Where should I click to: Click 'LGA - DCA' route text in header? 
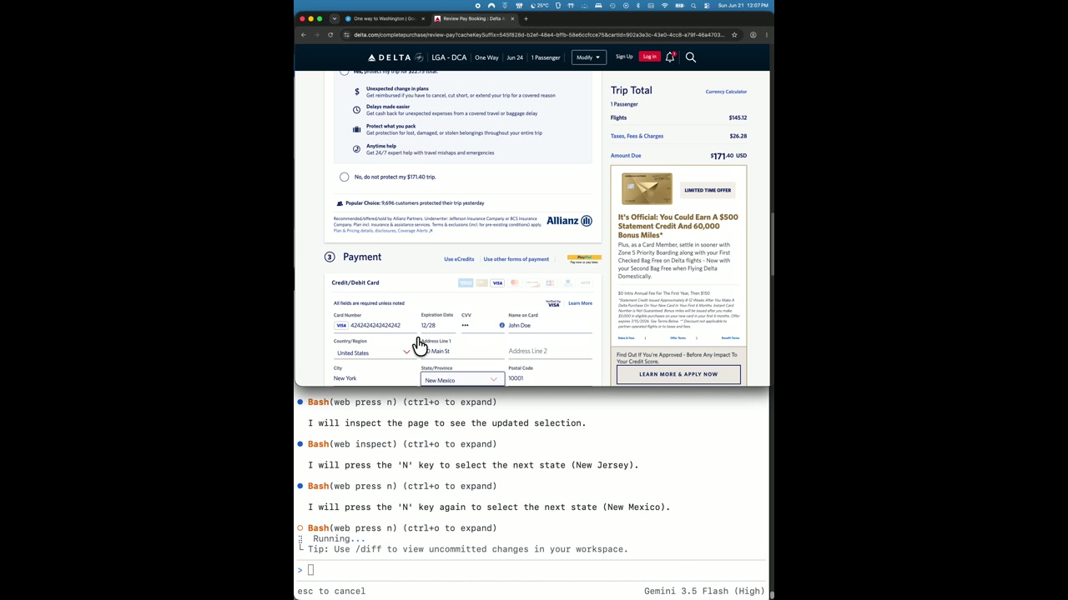[x=449, y=57]
